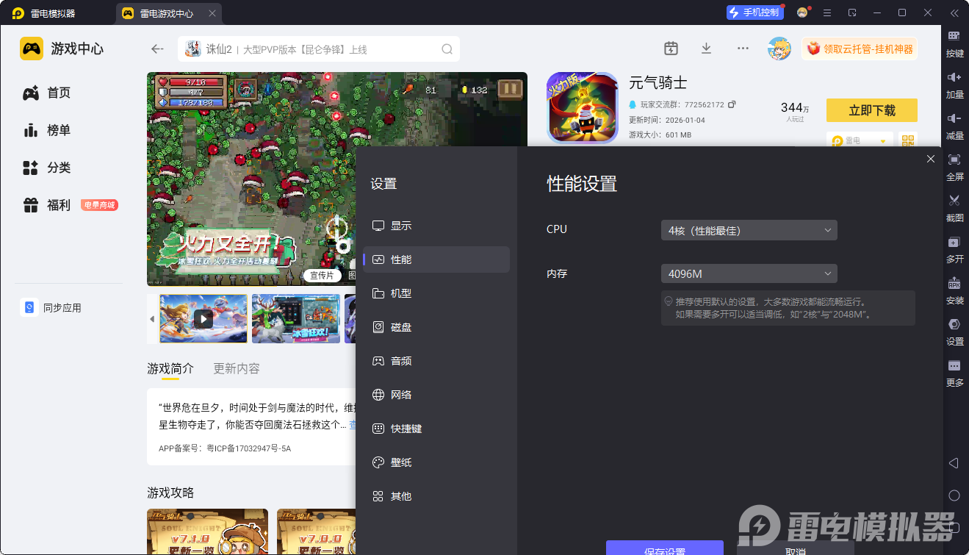Image resolution: width=969 pixels, height=555 pixels.
Task: Tap the Android home circle button
Action: (954, 495)
